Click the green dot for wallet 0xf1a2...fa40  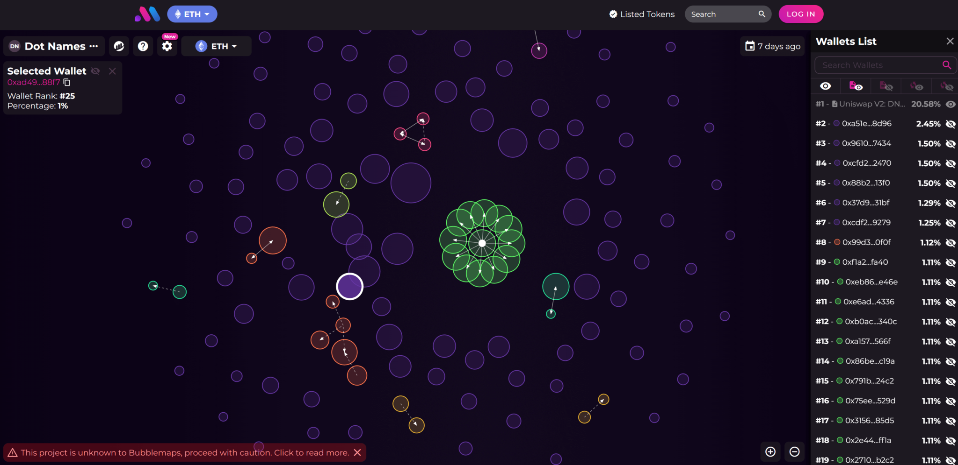pyautogui.click(x=837, y=262)
